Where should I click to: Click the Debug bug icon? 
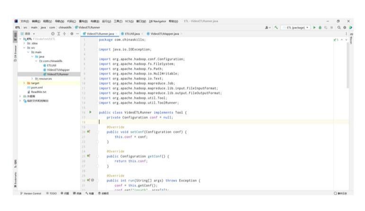(321, 27)
